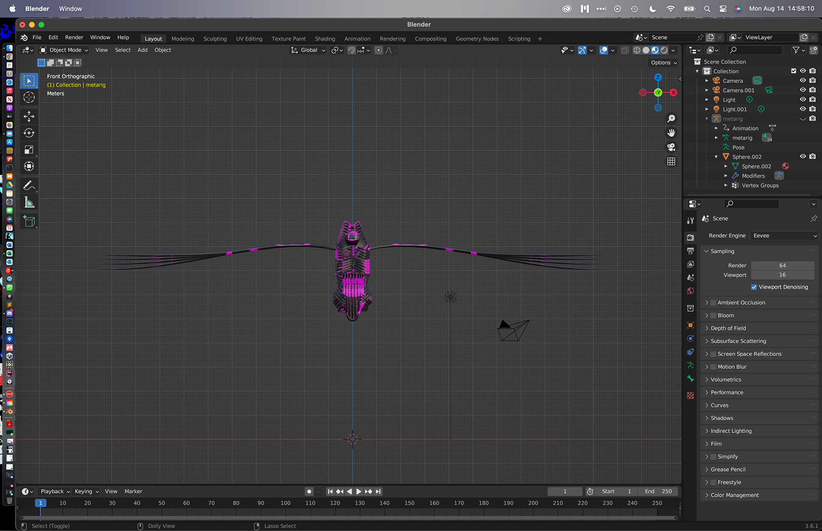Enable the Bloom checkbox
The image size is (822, 531).
coord(713,315)
